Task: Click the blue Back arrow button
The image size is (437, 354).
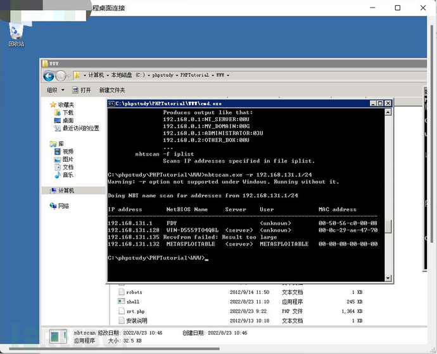Action: coord(49,76)
